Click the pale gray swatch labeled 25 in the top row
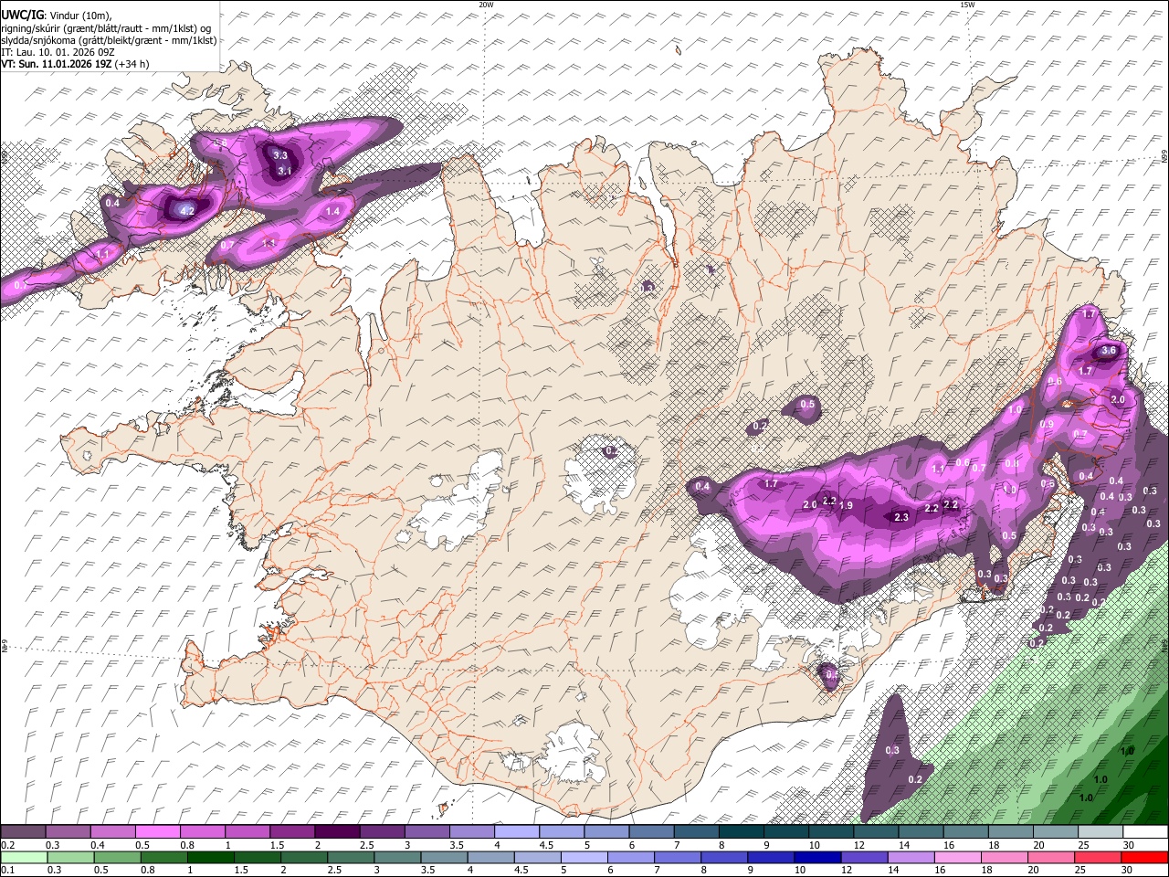Screen dimensions: 1169x877 point(1101,832)
